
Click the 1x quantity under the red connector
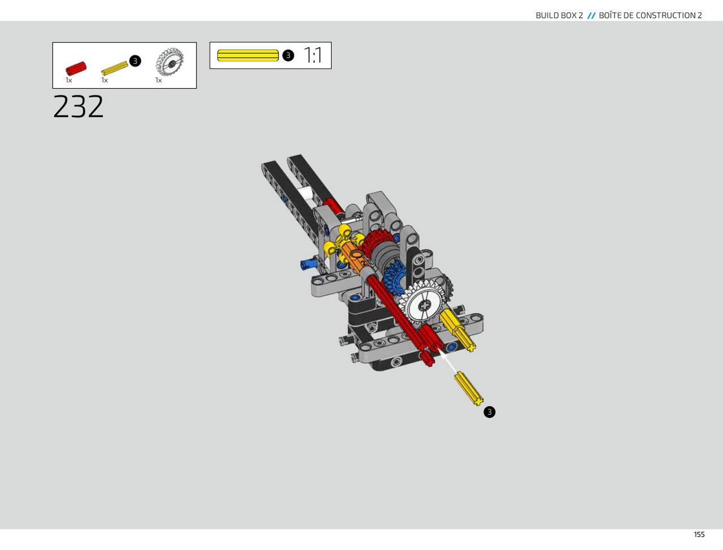click(68, 80)
